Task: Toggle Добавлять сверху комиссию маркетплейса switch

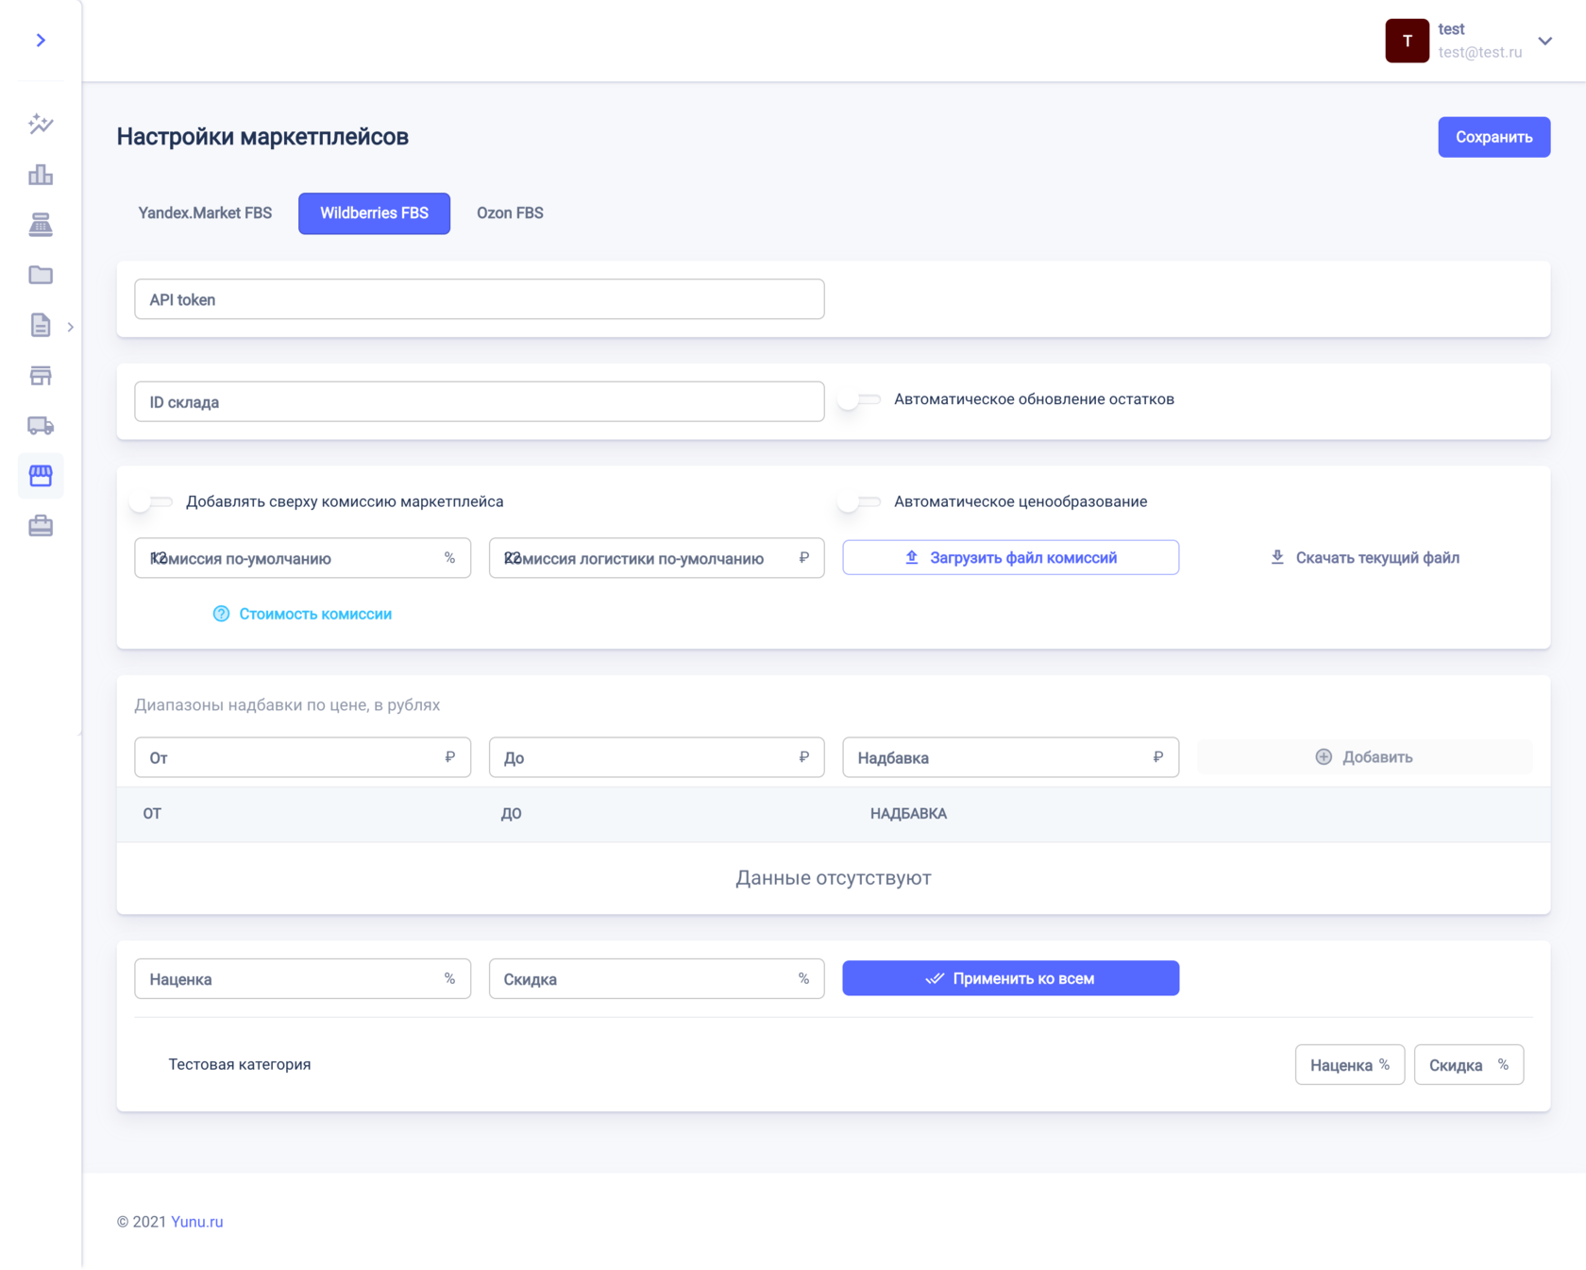Action: 151,501
